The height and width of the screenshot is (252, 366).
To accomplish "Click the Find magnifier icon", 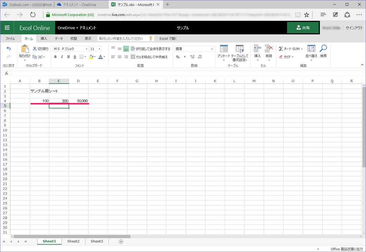I will (x=323, y=49).
